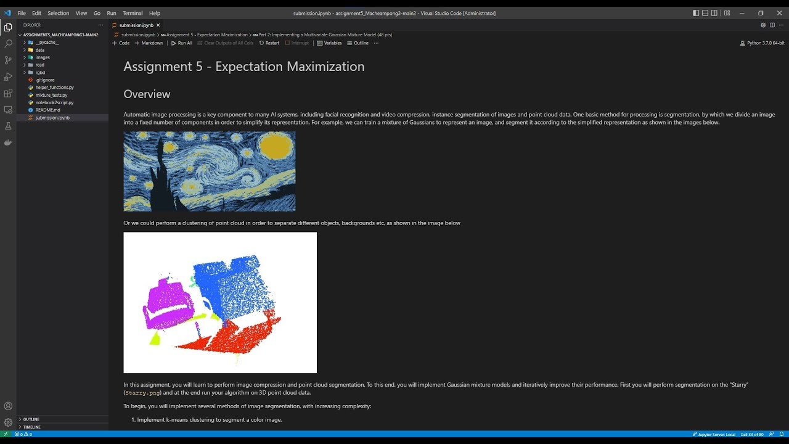The image size is (789, 444).
Task: Click Clear Outputs of All Cells
Action: (x=226, y=43)
